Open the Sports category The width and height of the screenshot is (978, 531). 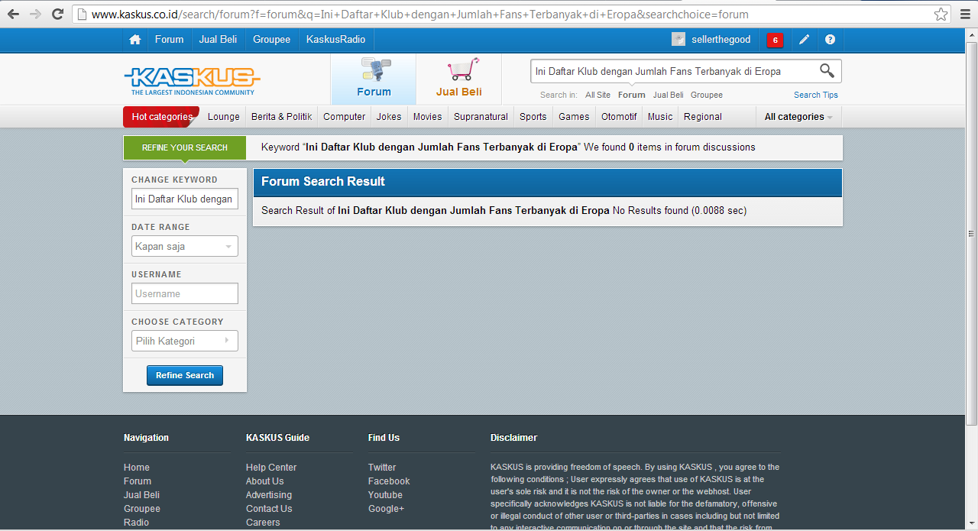click(533, 117)
